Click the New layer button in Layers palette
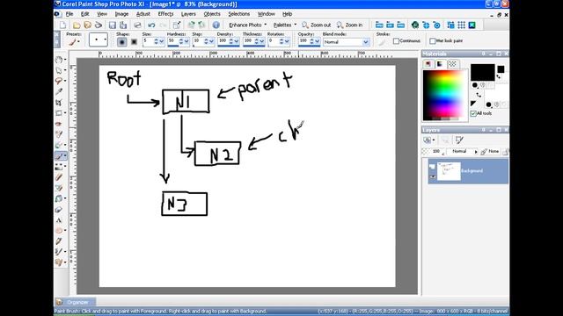Viewport: 563px width, 316px height. pos(428,140)
